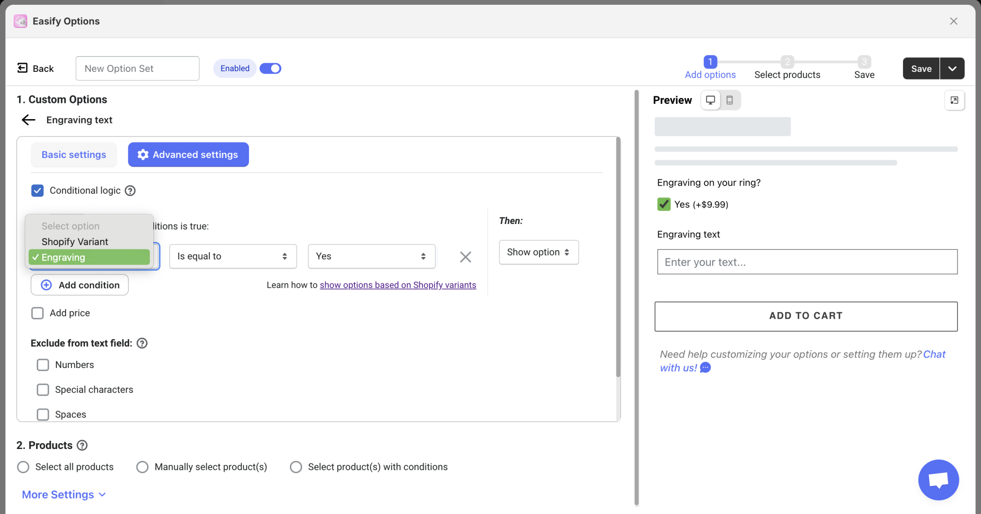Click the New Option Set name field
981x514 pixels.
point(137,68)
